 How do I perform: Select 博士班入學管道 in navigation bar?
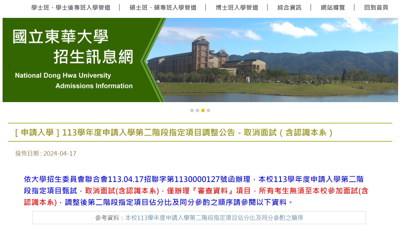click(x=237, y=7)
